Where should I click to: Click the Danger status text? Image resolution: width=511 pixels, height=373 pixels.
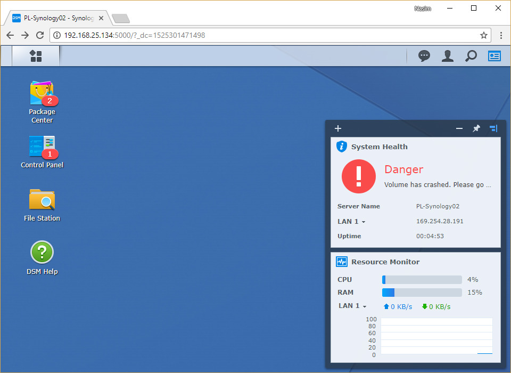tap(404, 169)
